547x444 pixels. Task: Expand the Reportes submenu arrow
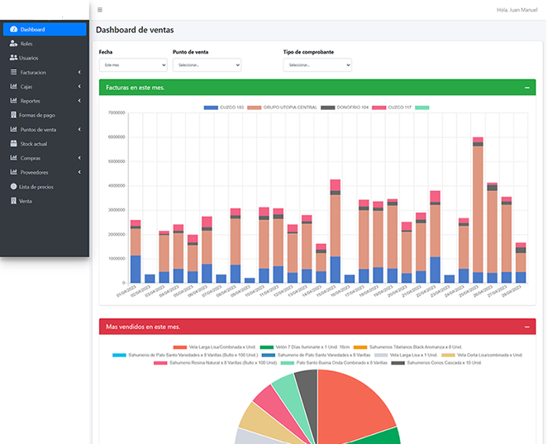click(79, 101)
